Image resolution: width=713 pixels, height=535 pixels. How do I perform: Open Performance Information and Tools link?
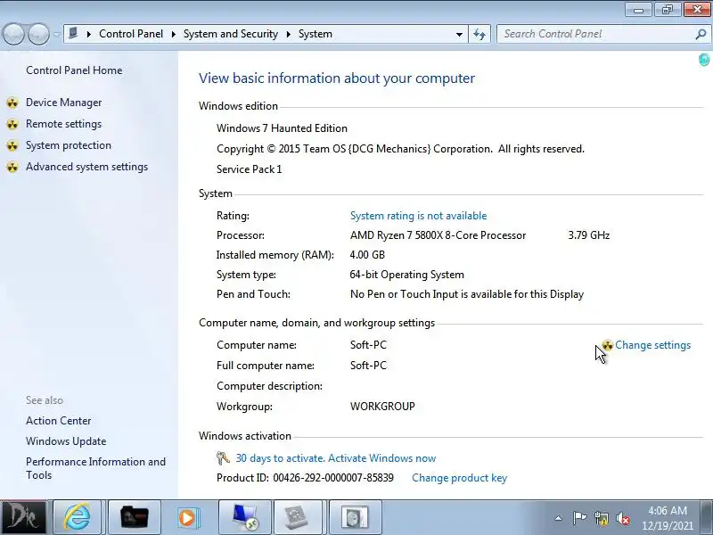click(95, 469)
